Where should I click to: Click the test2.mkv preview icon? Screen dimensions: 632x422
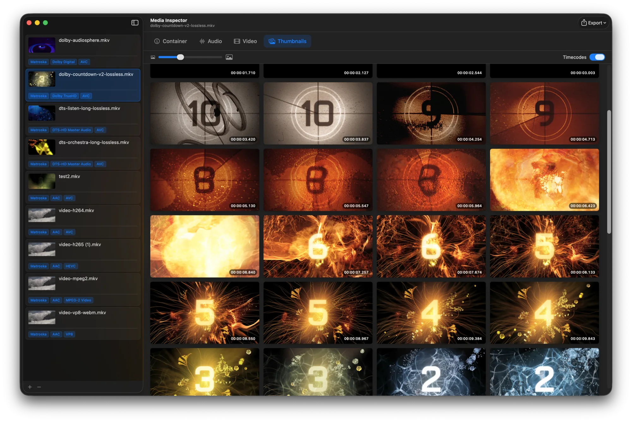coord(42,181)
